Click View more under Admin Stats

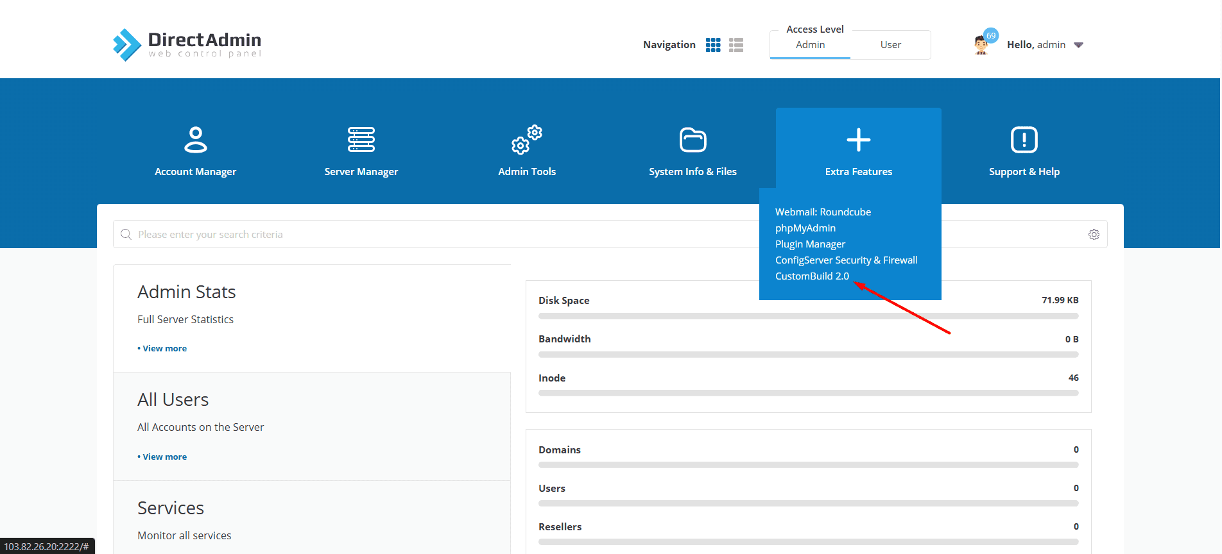[164, 349]
